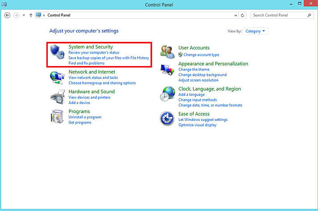The width and height of the screenshot is (318, 211).
Task: Click Review your computer's status
Action: (x=94, y=53)
